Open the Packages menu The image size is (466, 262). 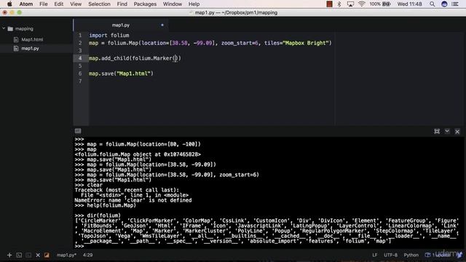(x=145, y=4)
